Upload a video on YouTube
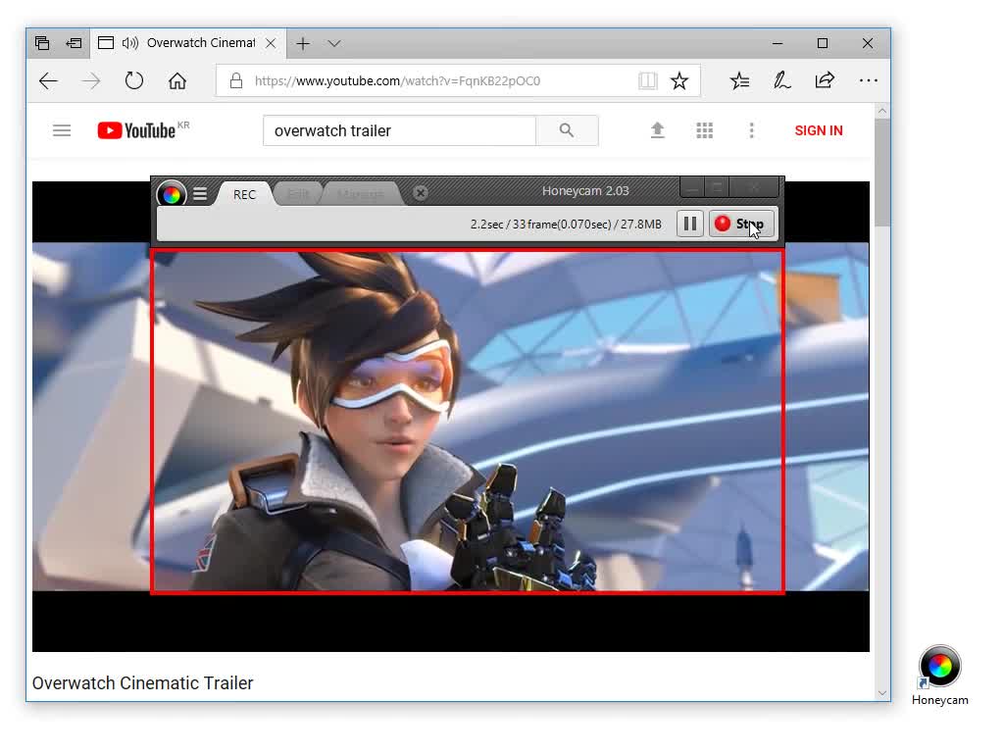The width and height of the screenshot is (1004, 753). click(658, 130)
